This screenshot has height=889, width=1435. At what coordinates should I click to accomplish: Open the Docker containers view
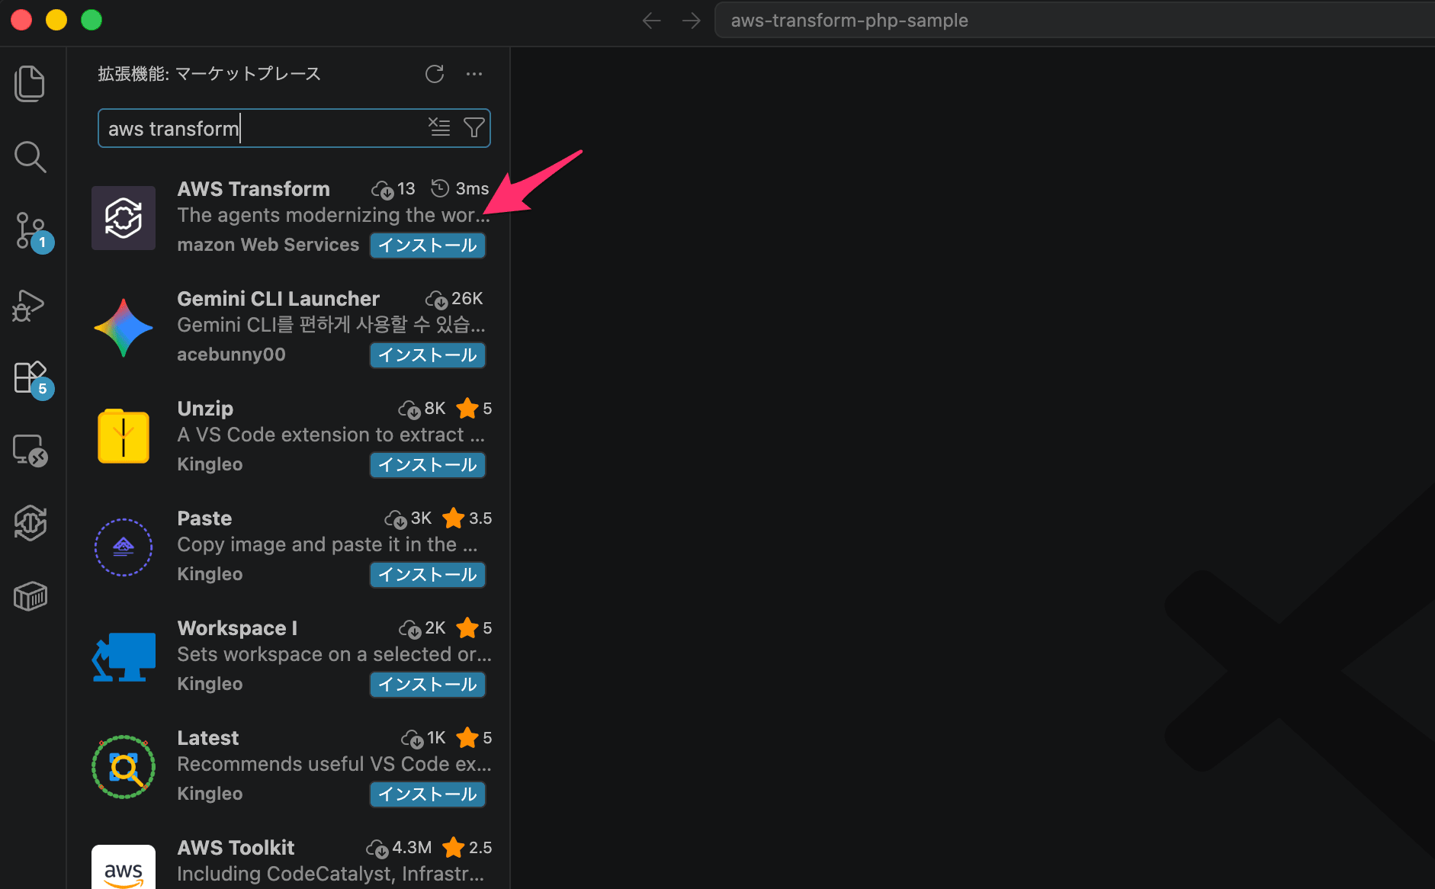[x=30, y=596]
